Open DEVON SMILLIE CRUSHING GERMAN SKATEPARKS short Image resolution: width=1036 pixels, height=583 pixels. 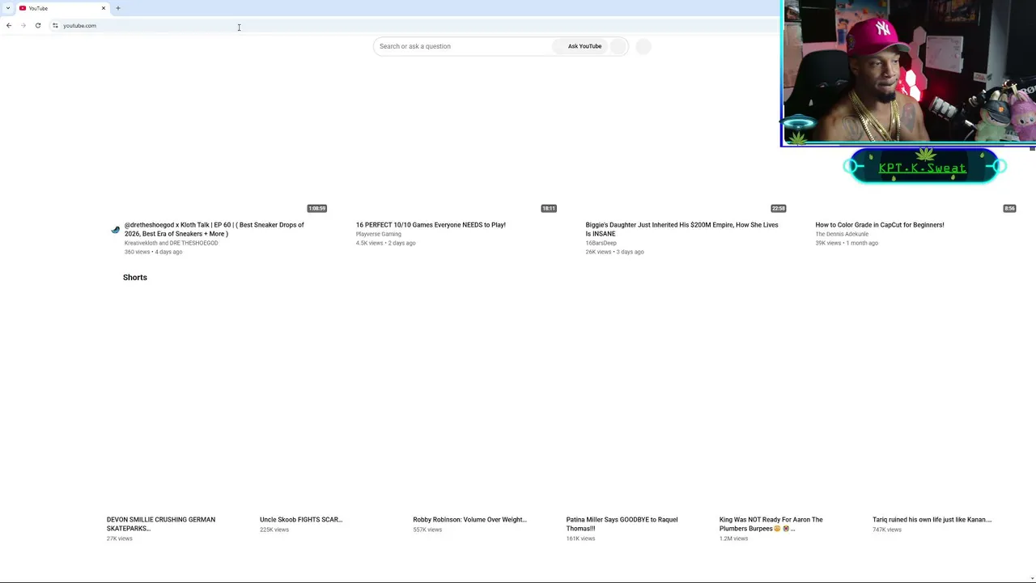(161, 524)
